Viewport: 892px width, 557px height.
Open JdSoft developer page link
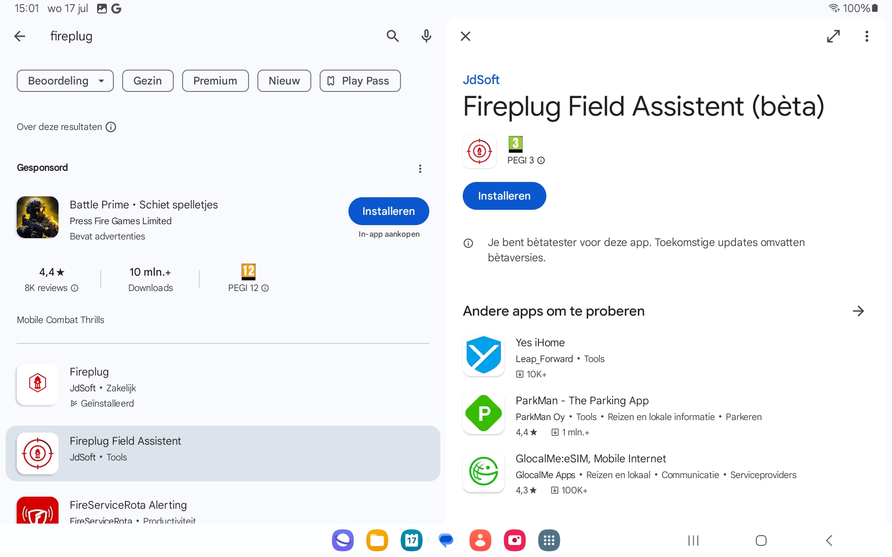[481, 80]
